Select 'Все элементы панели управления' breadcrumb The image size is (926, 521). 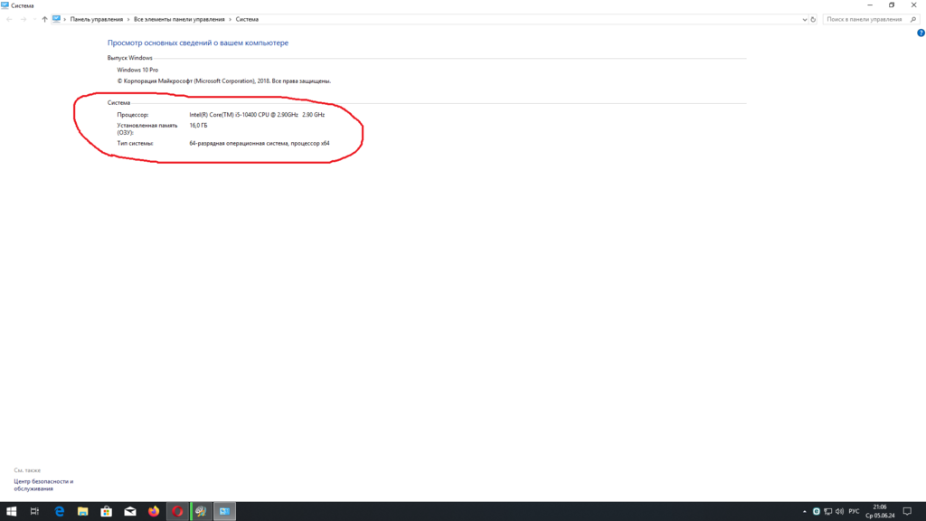coord(179,19)
